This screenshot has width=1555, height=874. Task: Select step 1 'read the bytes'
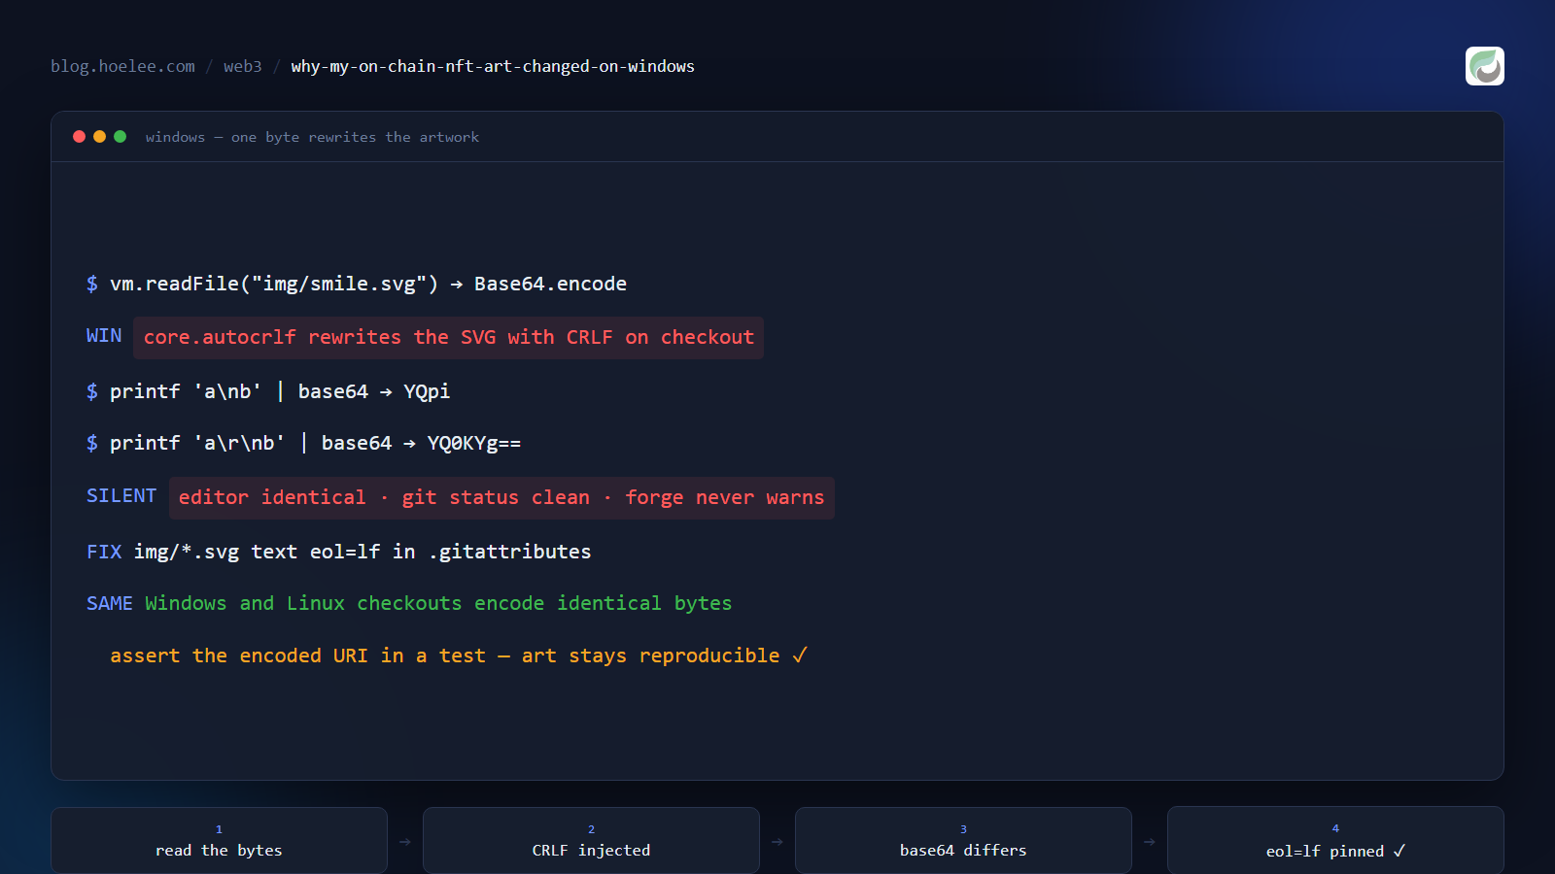pyautogui.click(x=219, y=840)
